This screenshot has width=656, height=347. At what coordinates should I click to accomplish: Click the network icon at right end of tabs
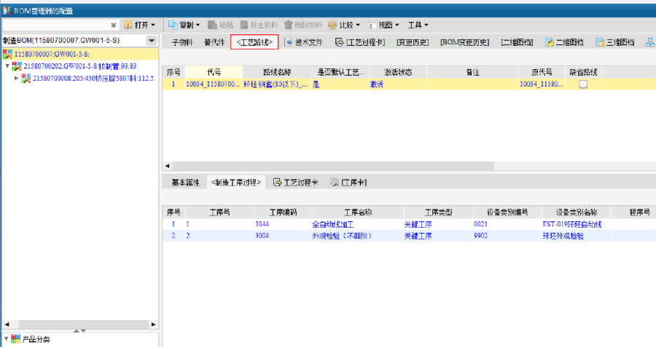(x=649, y=42)
